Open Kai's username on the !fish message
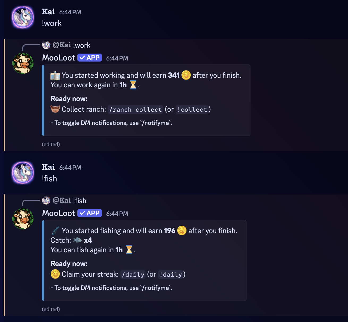Viewport: 348px width, 322px height. point(48,167)
